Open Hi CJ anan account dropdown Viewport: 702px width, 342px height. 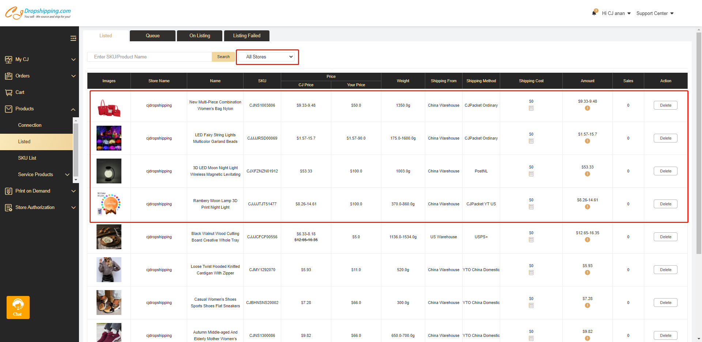(616, 14)
